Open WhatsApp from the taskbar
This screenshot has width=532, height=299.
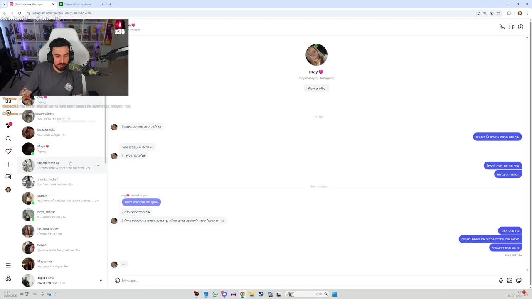pos(215,294)
